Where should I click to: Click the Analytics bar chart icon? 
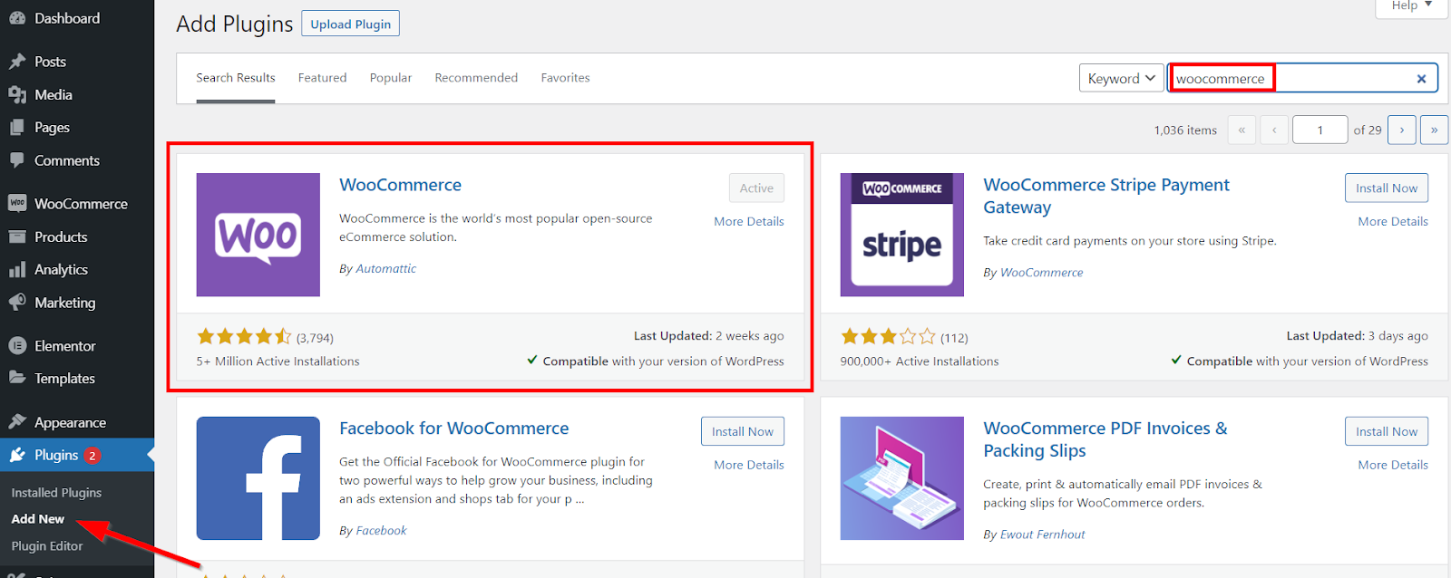coord(17,270)
